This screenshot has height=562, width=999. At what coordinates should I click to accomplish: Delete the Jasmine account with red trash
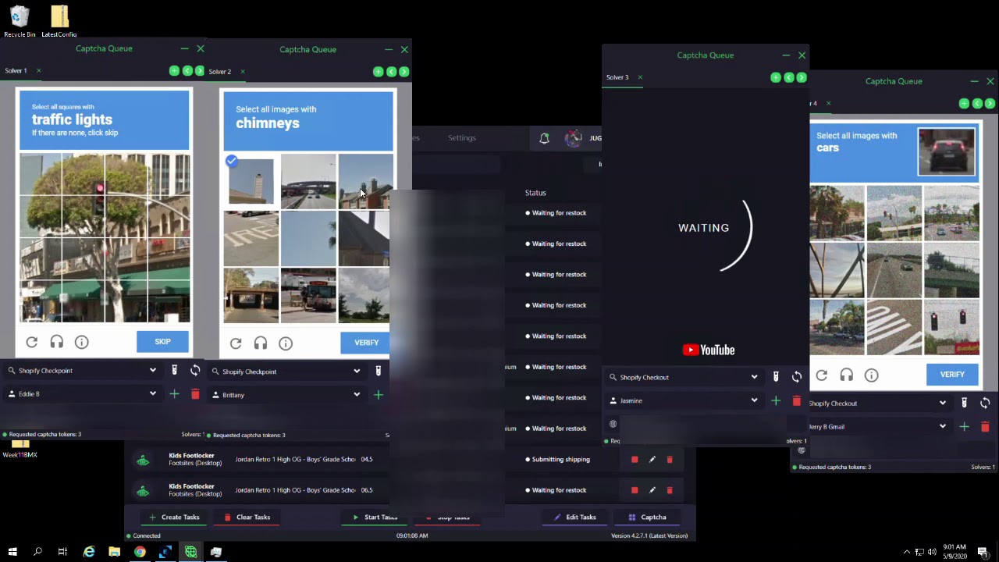pos(797,400)
